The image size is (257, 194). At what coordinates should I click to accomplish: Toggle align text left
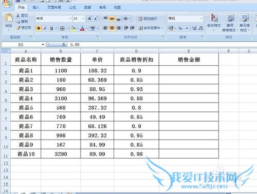(105, 28)
